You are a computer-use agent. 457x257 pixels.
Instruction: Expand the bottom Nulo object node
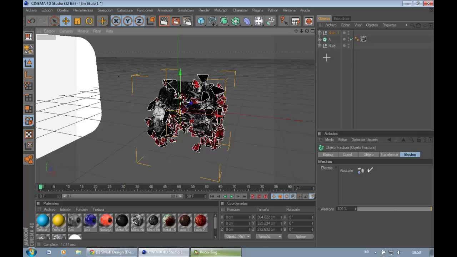(320, 46)
